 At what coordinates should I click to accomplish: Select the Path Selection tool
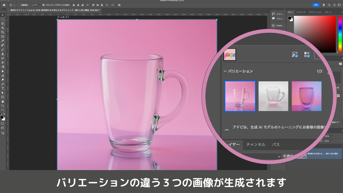click(x=3, y=93)
